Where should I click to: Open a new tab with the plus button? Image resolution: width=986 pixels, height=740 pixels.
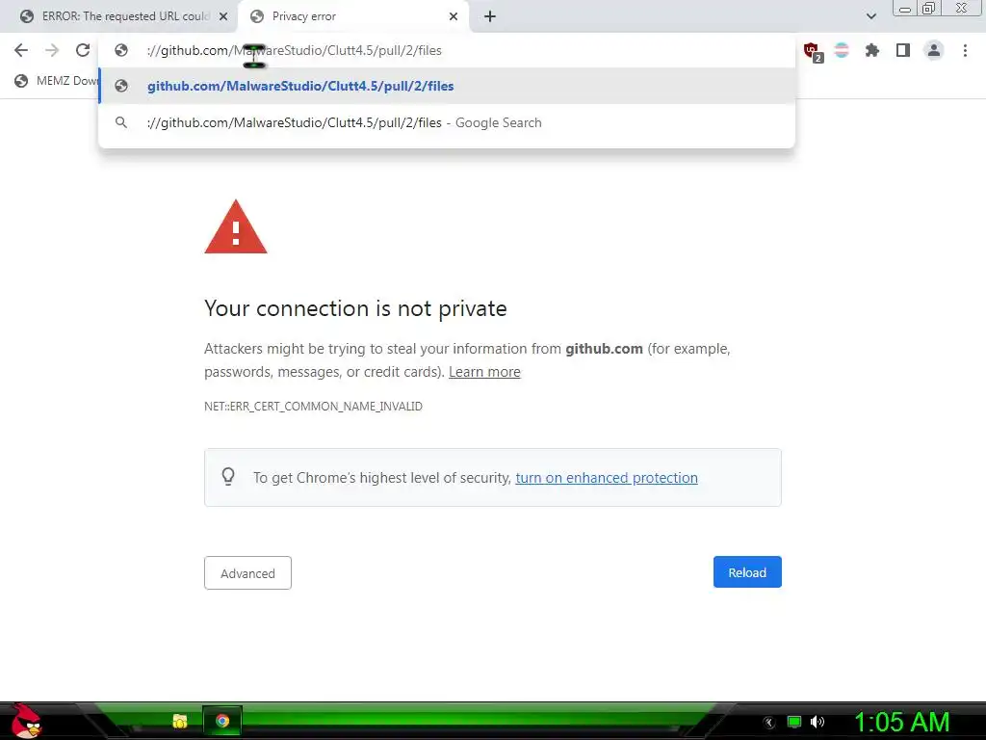point(490,16)
